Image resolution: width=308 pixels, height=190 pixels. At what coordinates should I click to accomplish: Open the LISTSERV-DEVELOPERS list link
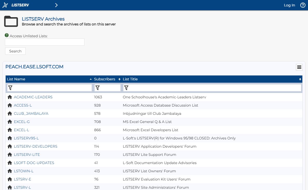[36, 146]
